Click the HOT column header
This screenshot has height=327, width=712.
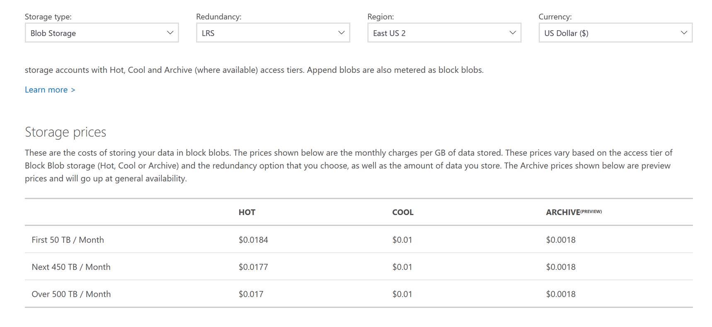[247, 212]
